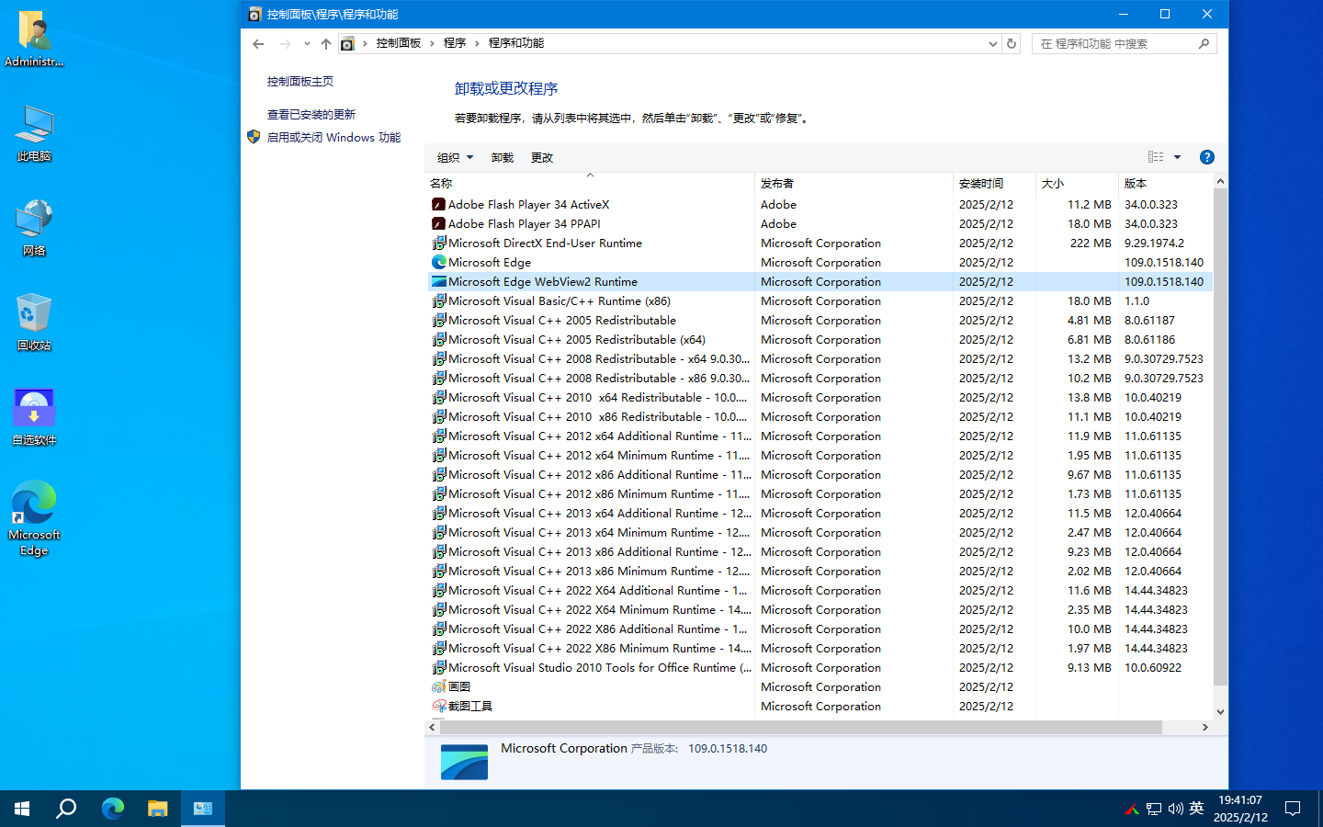Select Microsoft Visual C++ 2012 x64 Minimum Runtime

pyautogui.click(x=591, y=456)
